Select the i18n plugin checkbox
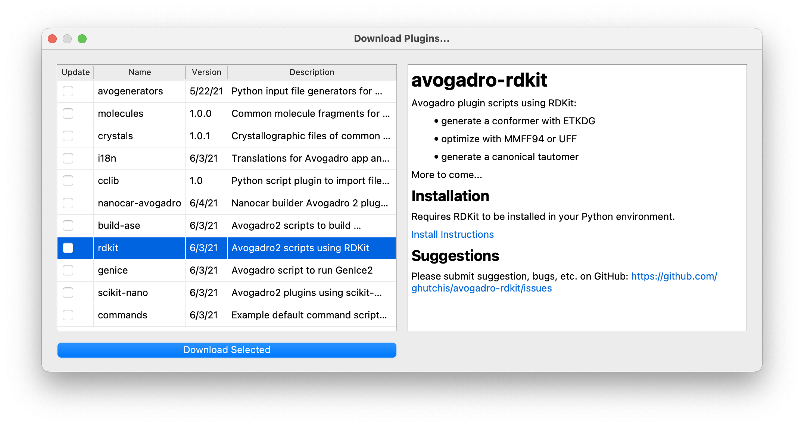This screenshot has width=804, height=427. click(68, 158)
